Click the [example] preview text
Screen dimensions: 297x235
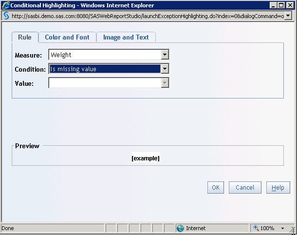[x=146, y=158]
